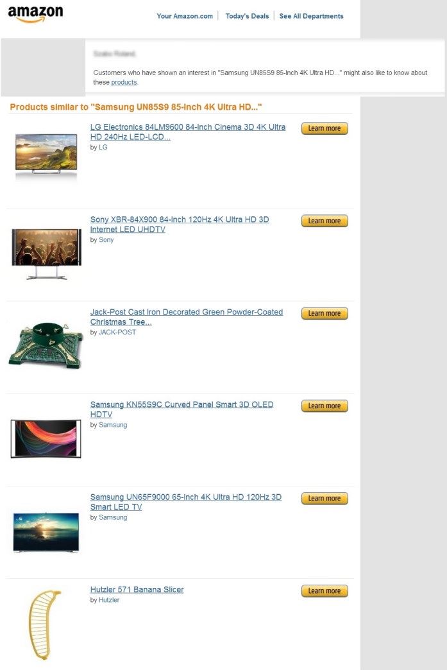Go to See All Departments
447x670 pixels.
pyautogui.click(x=311, y=16)
